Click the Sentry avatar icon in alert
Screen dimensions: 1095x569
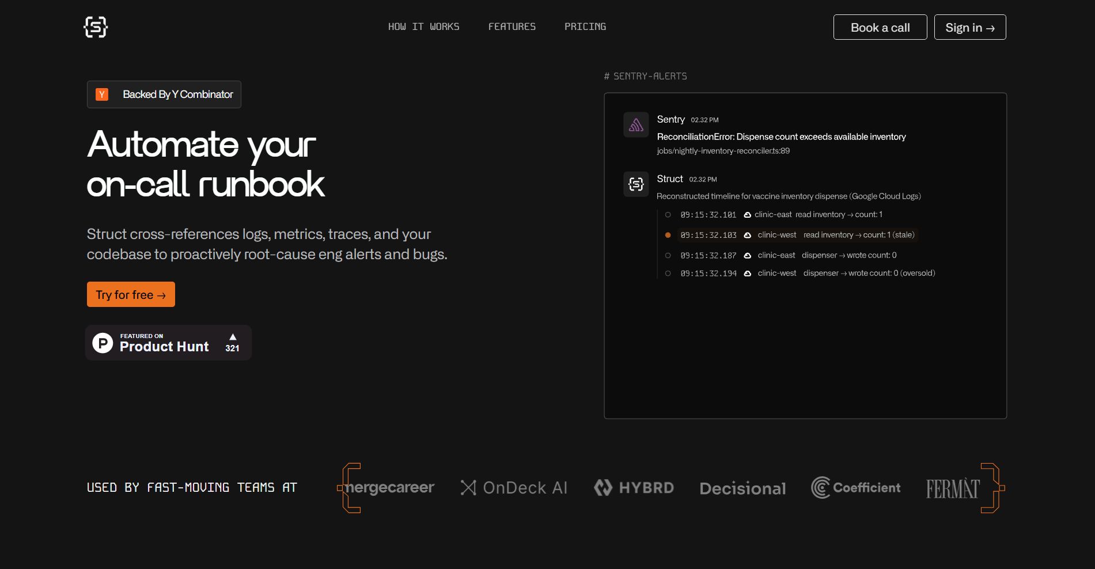[x=636, y=124]
